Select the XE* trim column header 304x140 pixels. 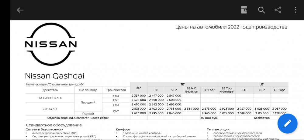(139, 88)
